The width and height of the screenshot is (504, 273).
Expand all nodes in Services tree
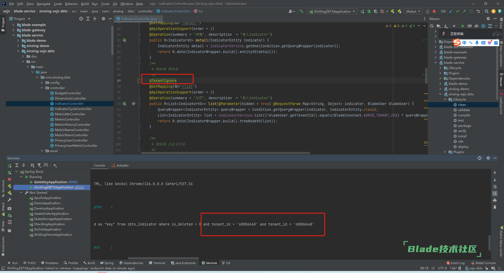tap(17, 165)
